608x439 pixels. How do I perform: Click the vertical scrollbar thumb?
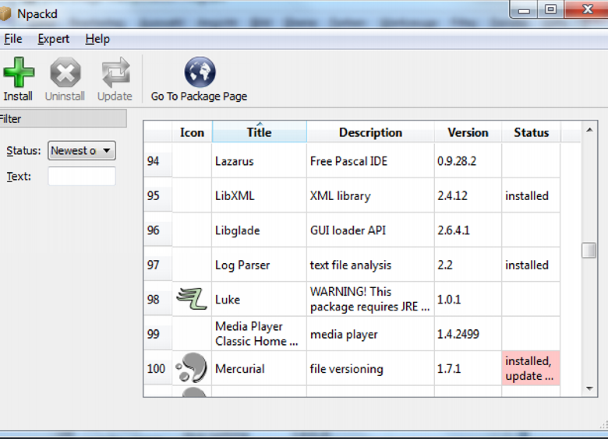tap(589, 251)
